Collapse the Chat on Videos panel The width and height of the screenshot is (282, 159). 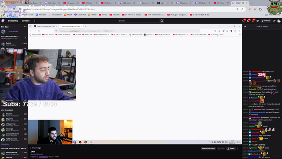click(x=245, y=26)
